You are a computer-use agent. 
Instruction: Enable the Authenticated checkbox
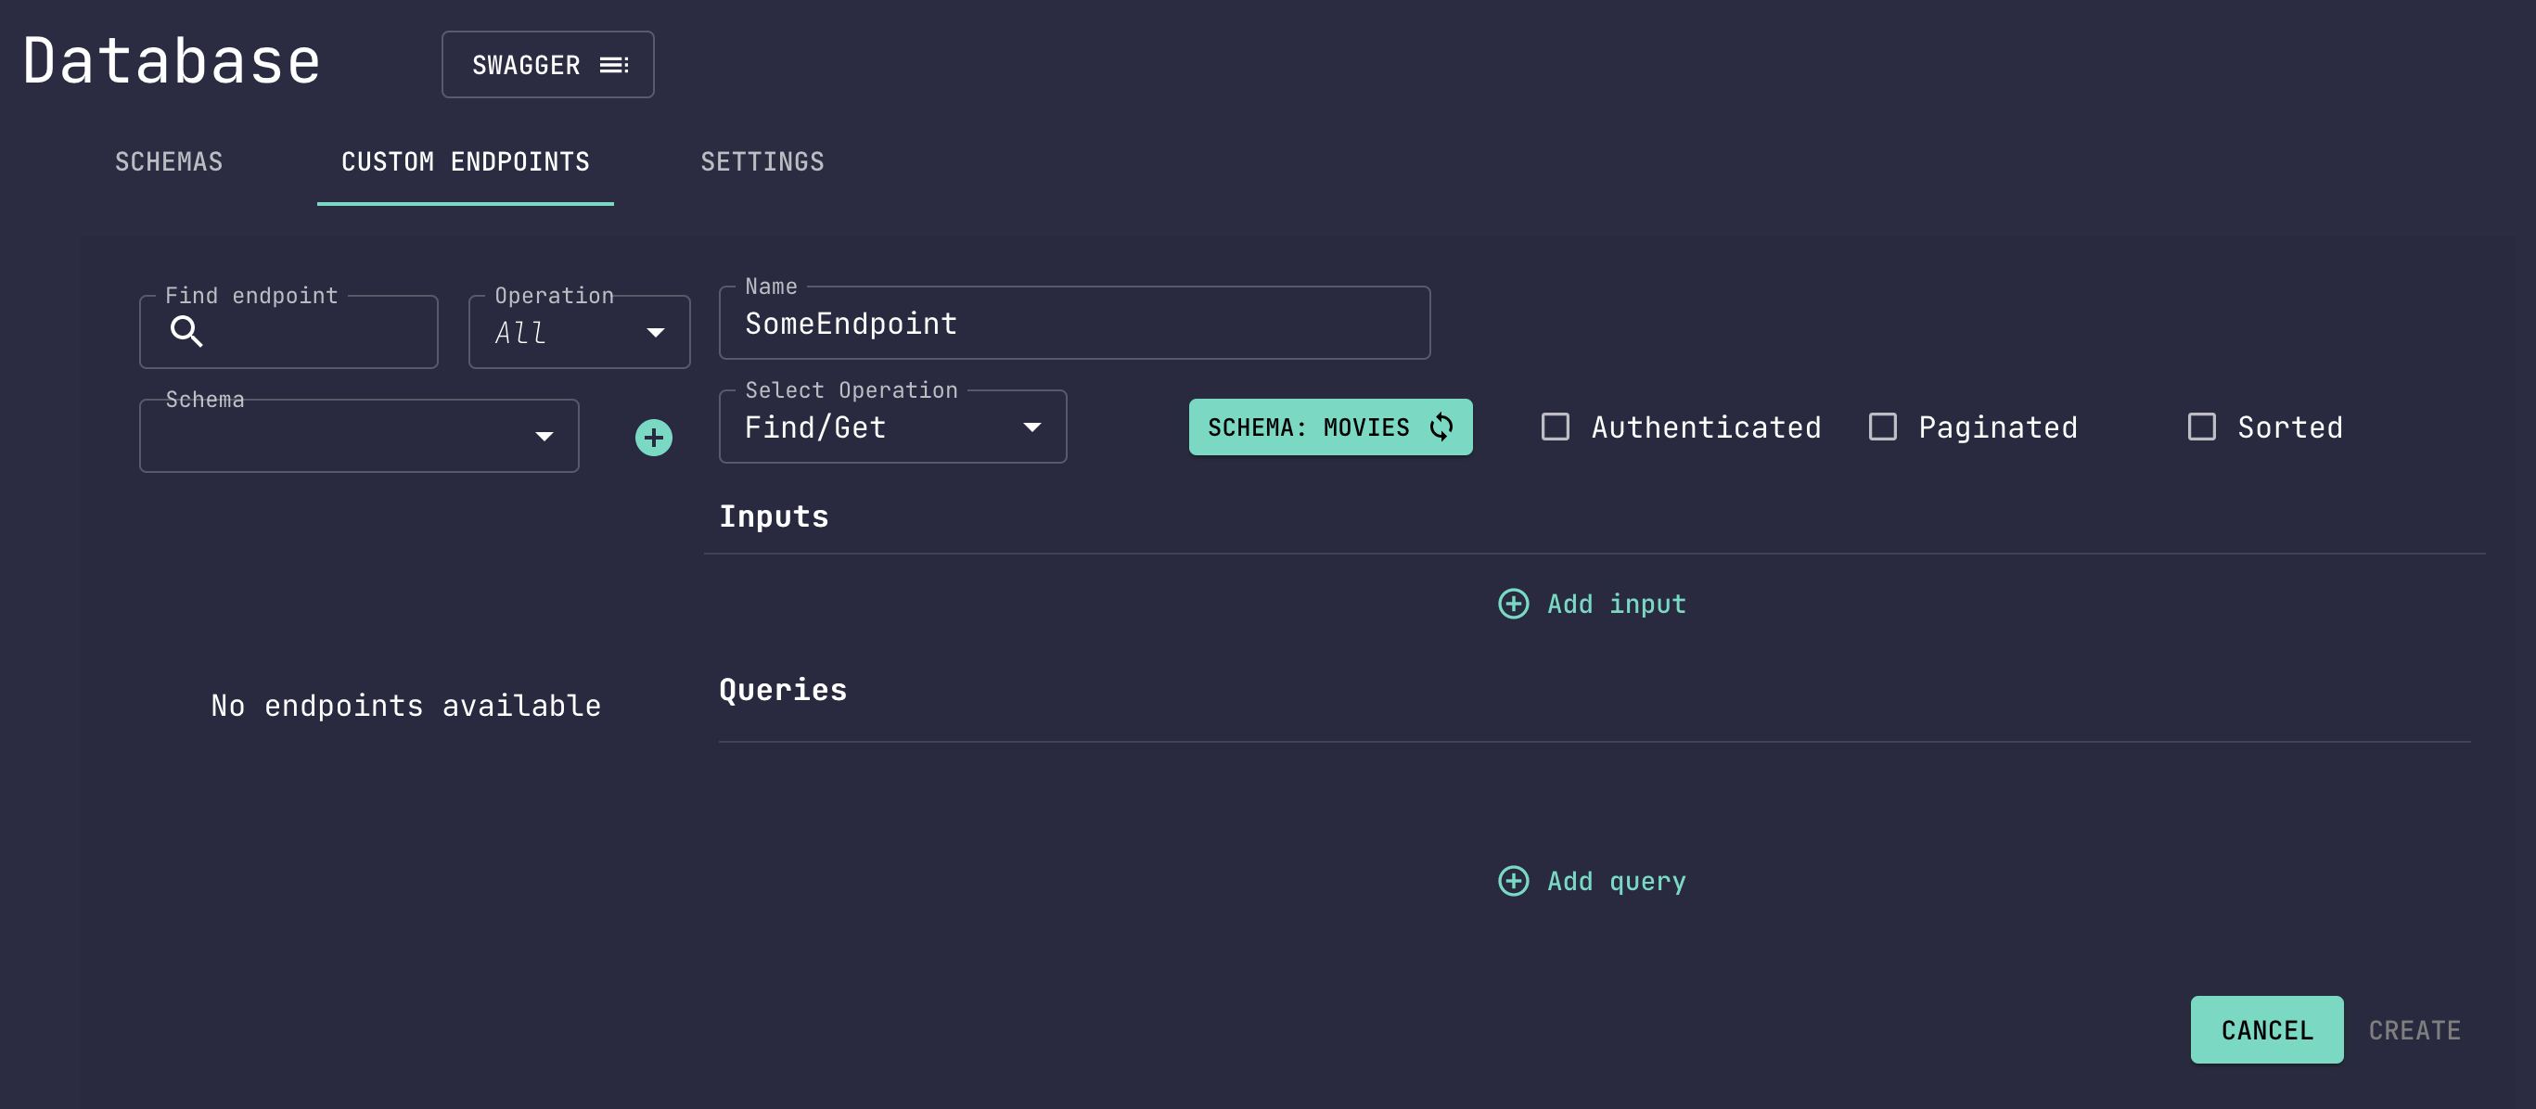click(x=1556, y=427)
